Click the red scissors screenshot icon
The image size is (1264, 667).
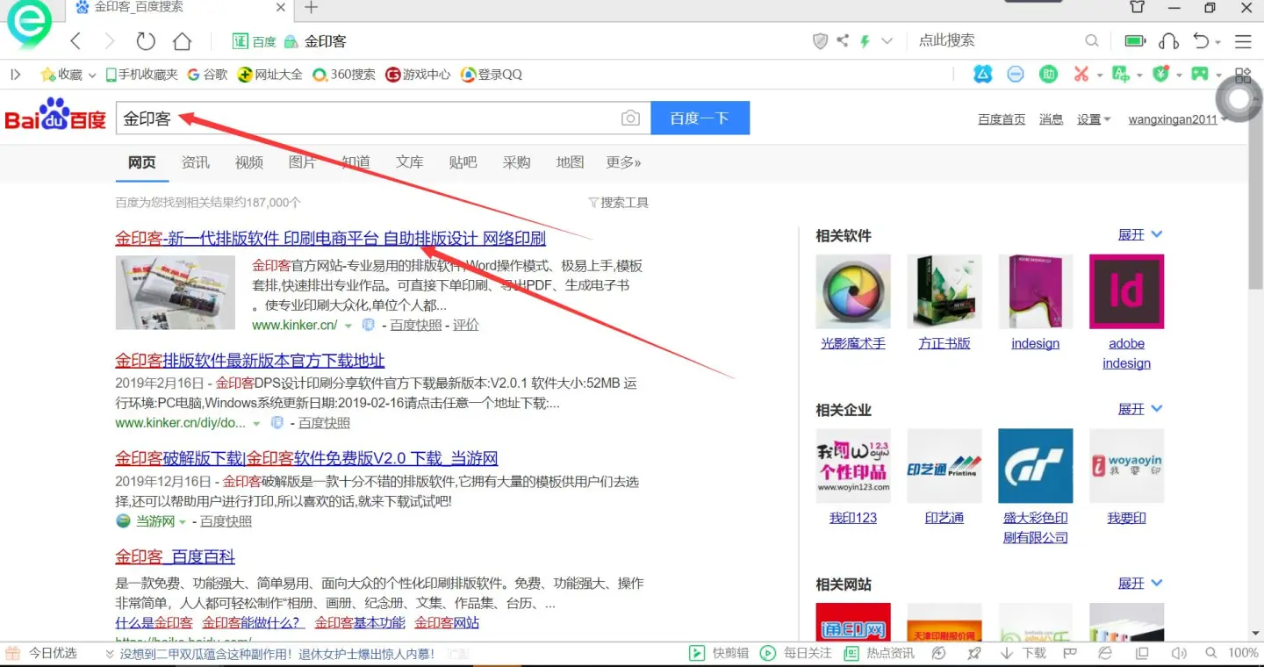1081,75
